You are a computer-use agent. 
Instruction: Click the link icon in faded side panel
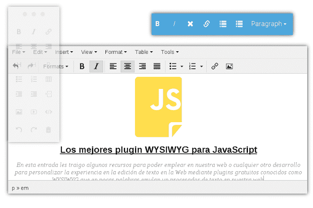48,31
